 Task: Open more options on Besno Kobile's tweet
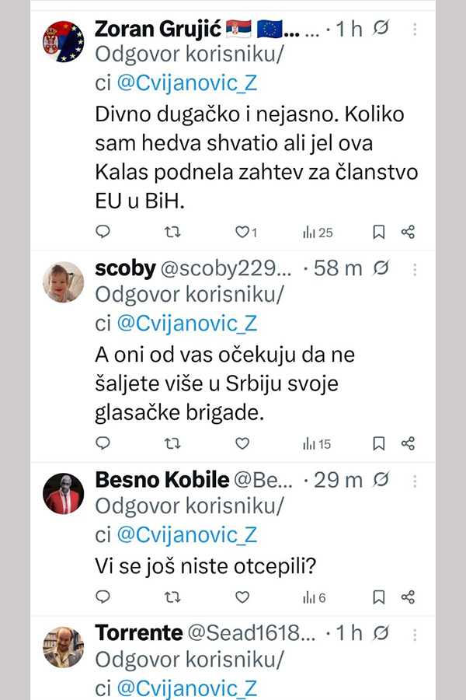click(x=415, y=480)
